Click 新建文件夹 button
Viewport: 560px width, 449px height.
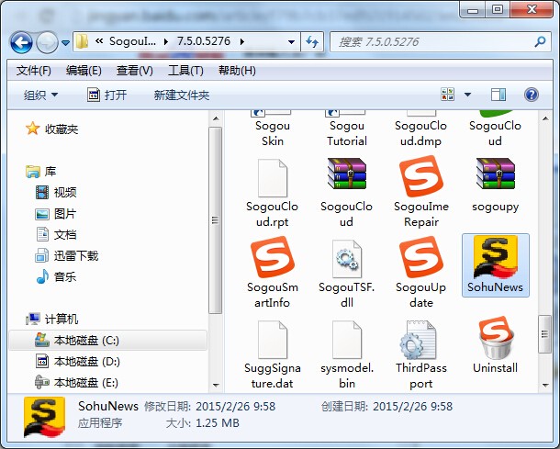pyautogui.click(x=182, y=95)
